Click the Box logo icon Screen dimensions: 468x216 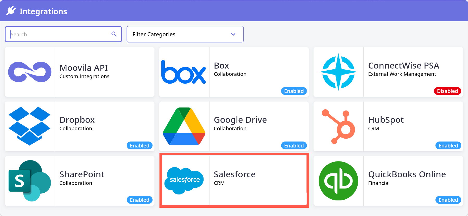tap(184, 72)
